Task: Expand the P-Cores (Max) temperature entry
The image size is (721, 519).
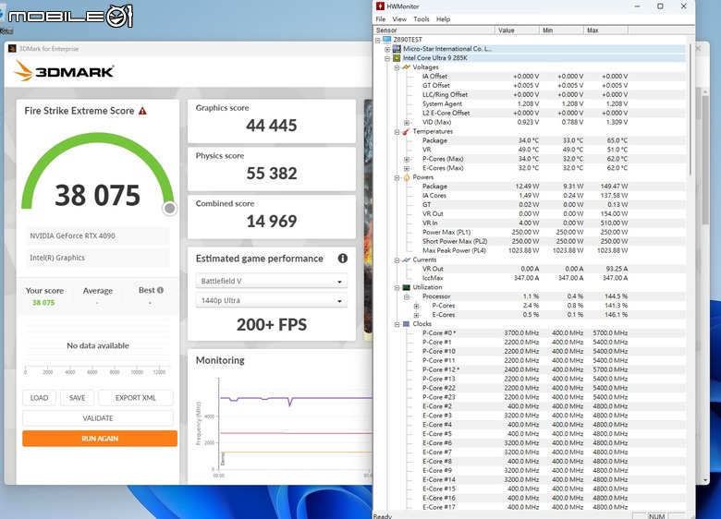Action: point(407,160)
